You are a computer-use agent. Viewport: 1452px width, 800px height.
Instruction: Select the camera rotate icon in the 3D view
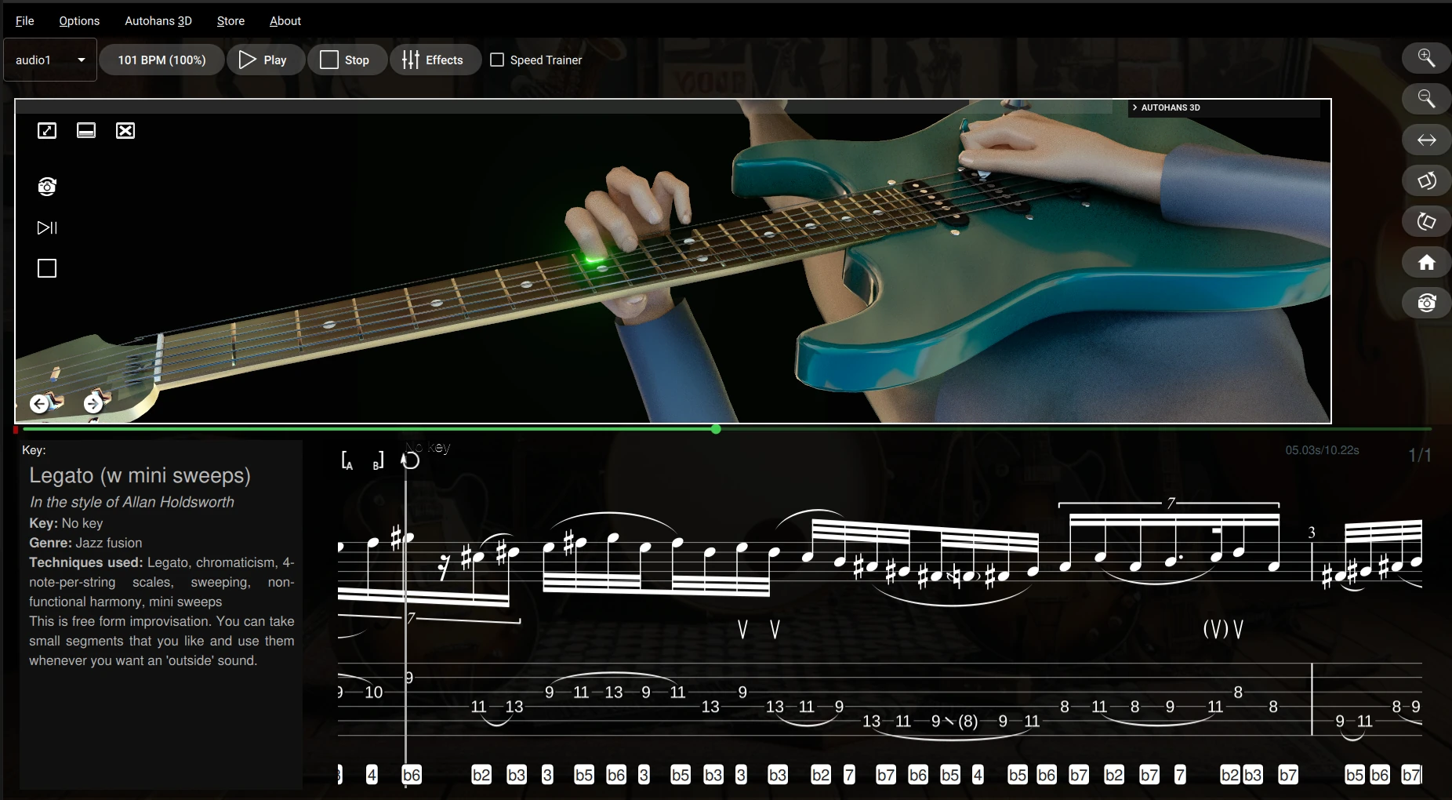pyautogui.click(x=47, y=186)
